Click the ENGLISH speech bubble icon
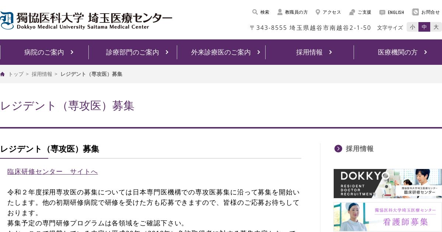The height and width of the screenshot is (232, 442). [382, 13]
